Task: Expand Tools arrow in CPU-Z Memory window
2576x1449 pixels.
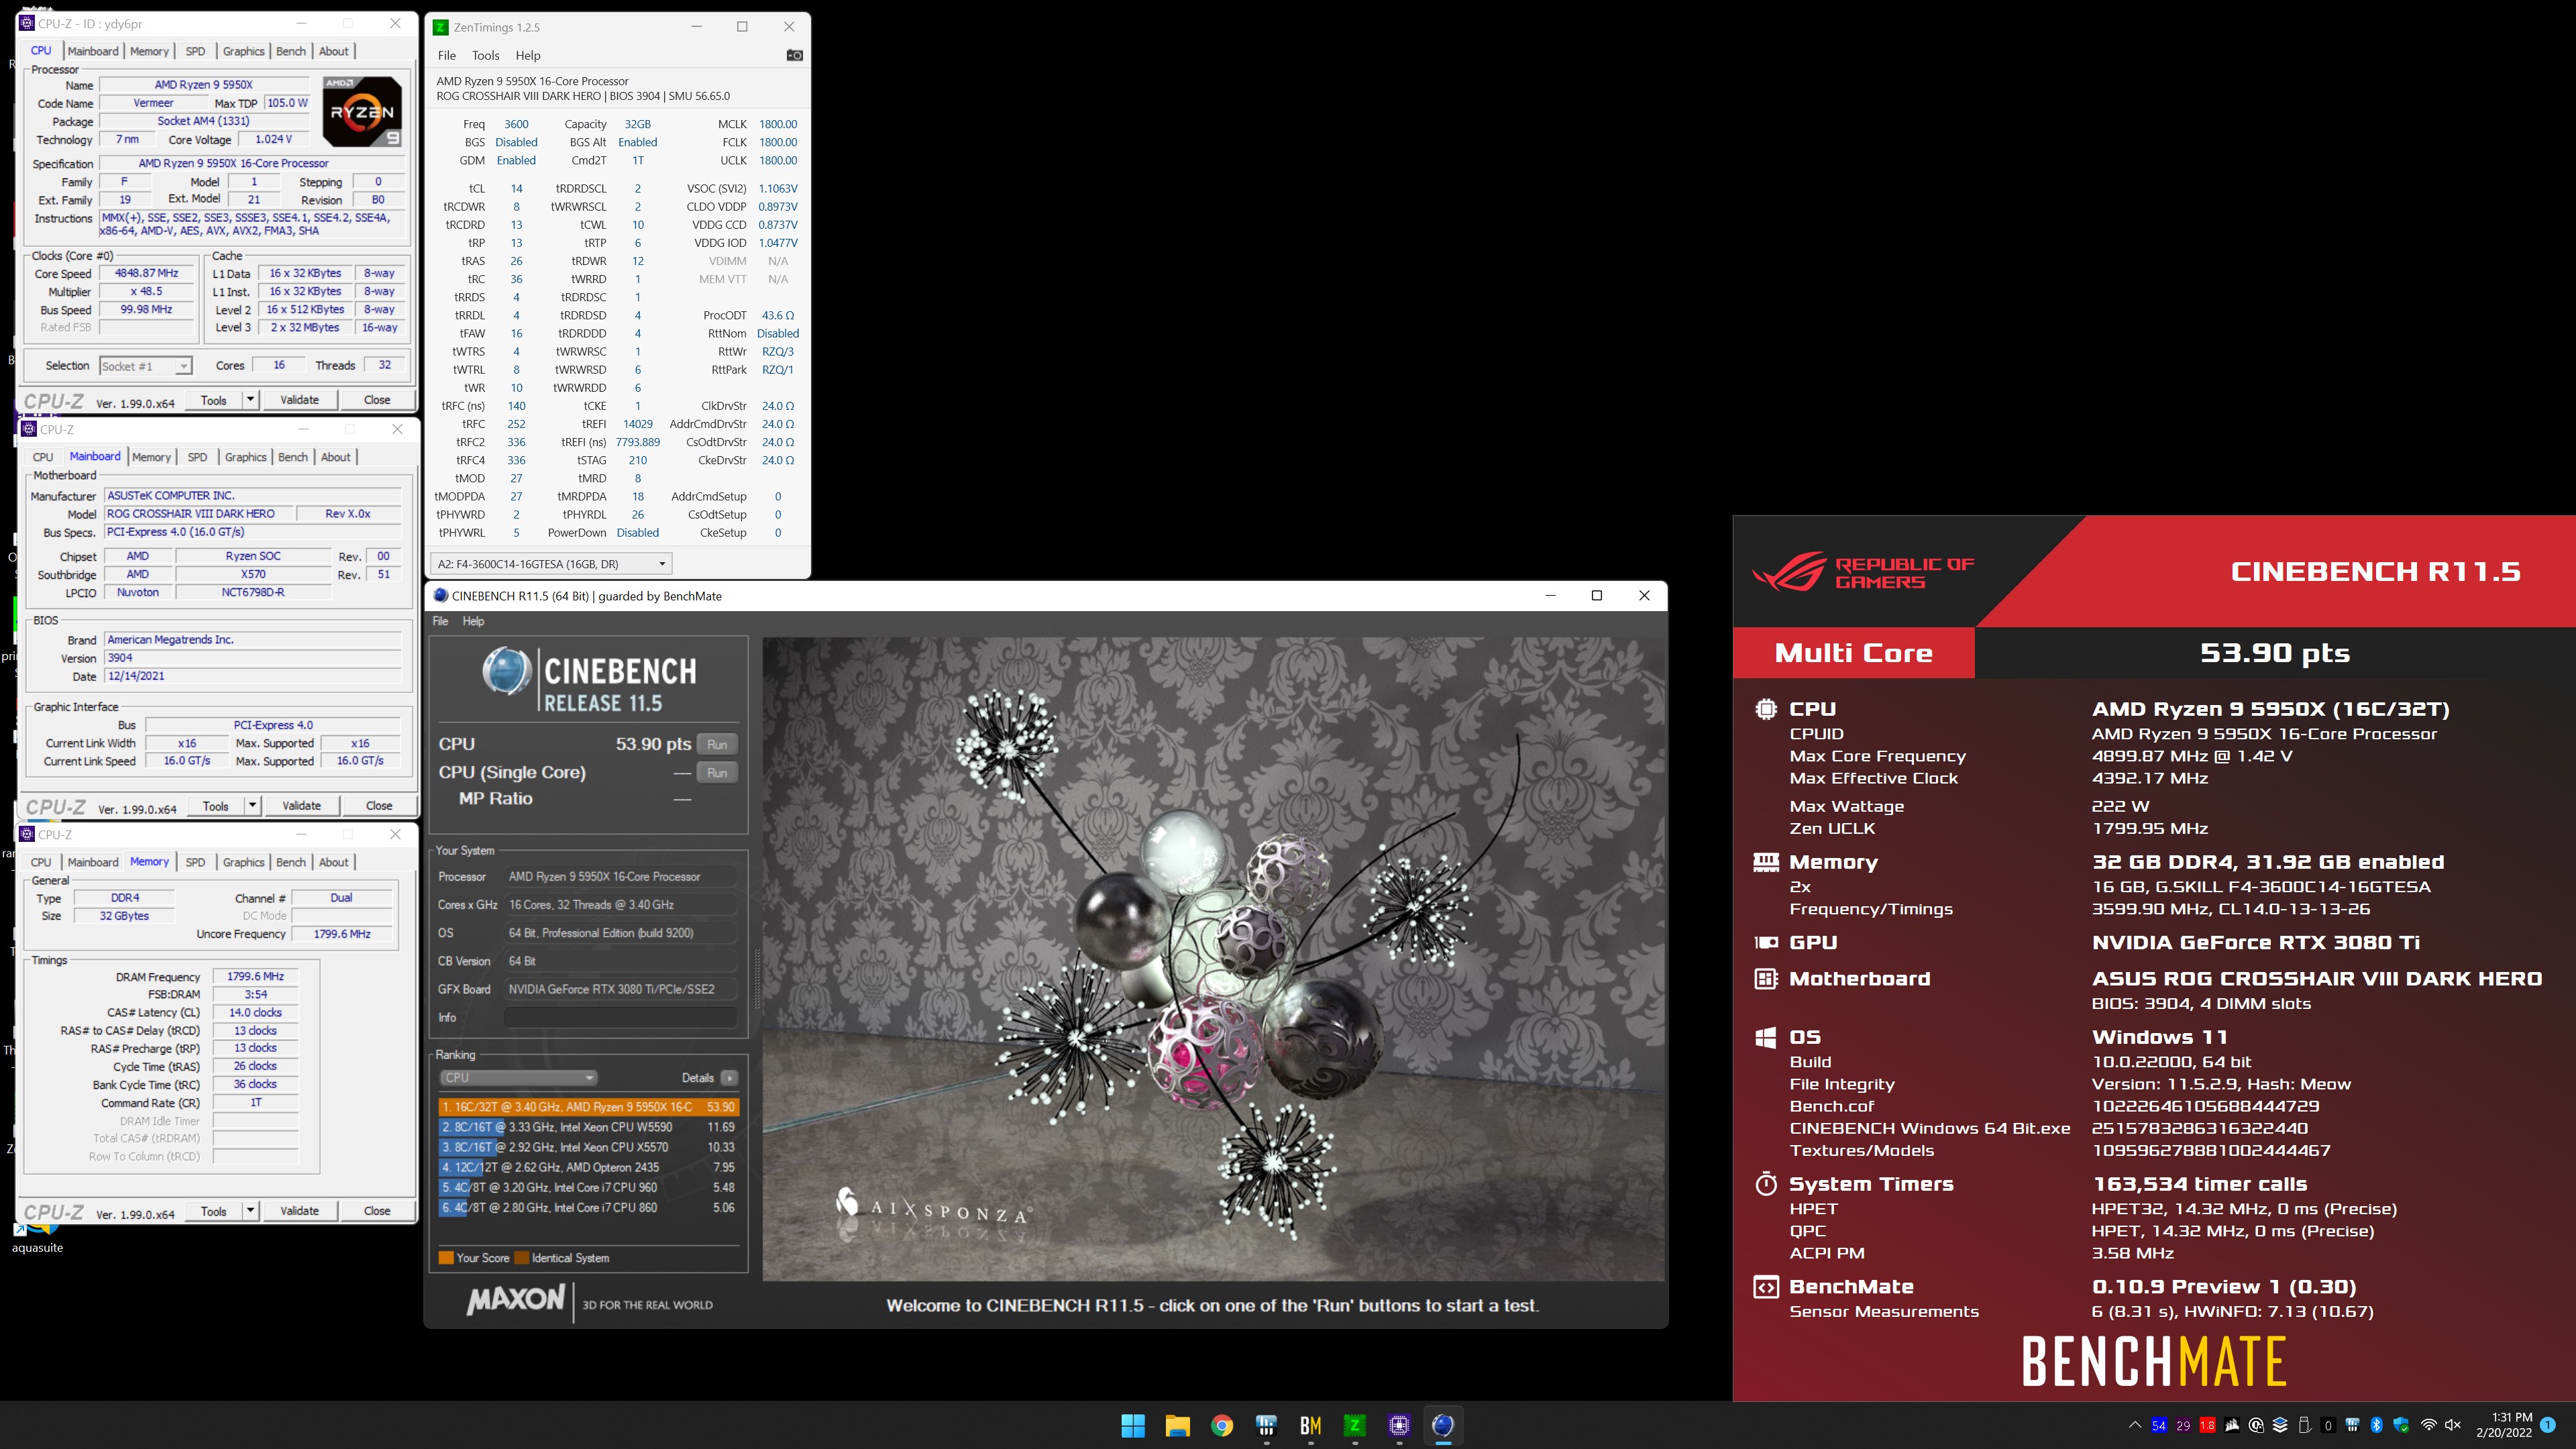Action: click(x=250, y=1210)
